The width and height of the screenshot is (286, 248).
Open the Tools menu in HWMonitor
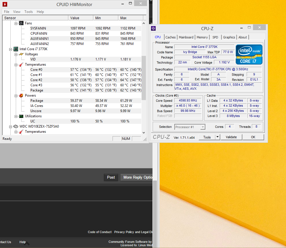point(29,12)
